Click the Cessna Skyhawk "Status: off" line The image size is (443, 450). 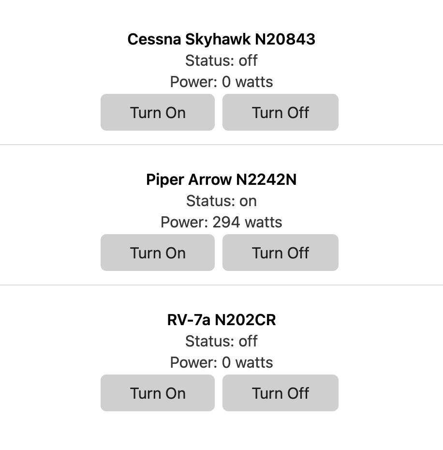(x=221, y=60)
